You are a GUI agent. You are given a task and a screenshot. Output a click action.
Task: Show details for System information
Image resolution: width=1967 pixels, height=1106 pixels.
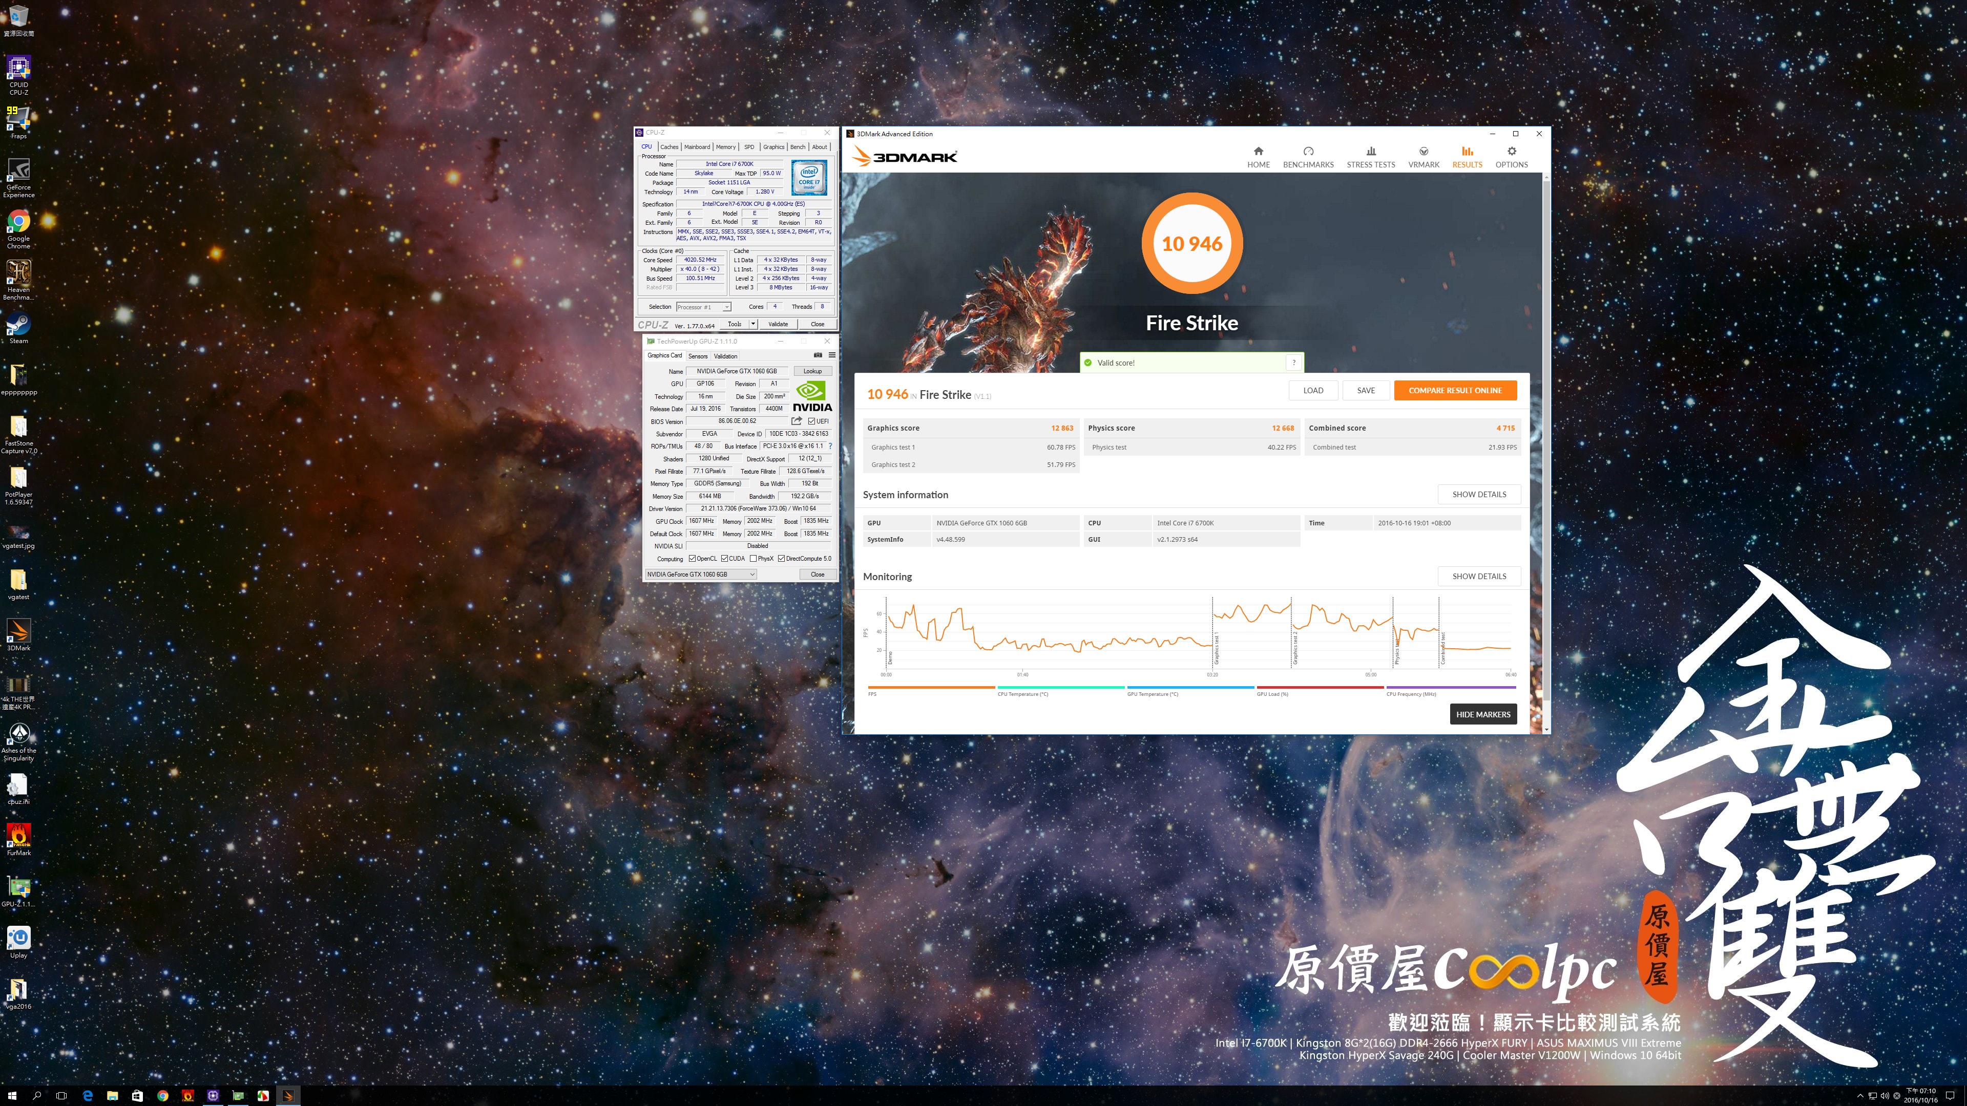click(1479, 494)
